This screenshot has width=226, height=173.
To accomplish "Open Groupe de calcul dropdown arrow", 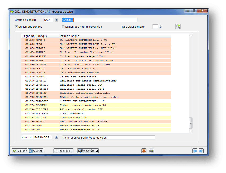I will [x=56, y=20].
